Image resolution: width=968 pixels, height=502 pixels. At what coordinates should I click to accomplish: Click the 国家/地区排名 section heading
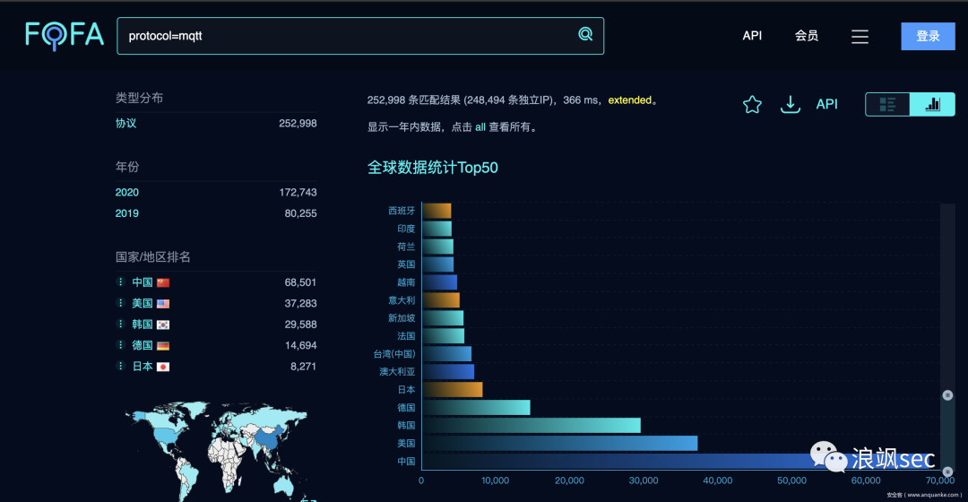pos(153,257)
